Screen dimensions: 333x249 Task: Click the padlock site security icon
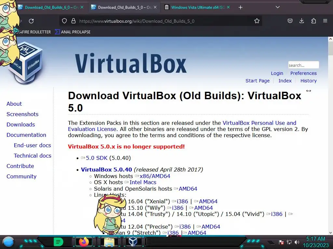click(x=73, y=21)
